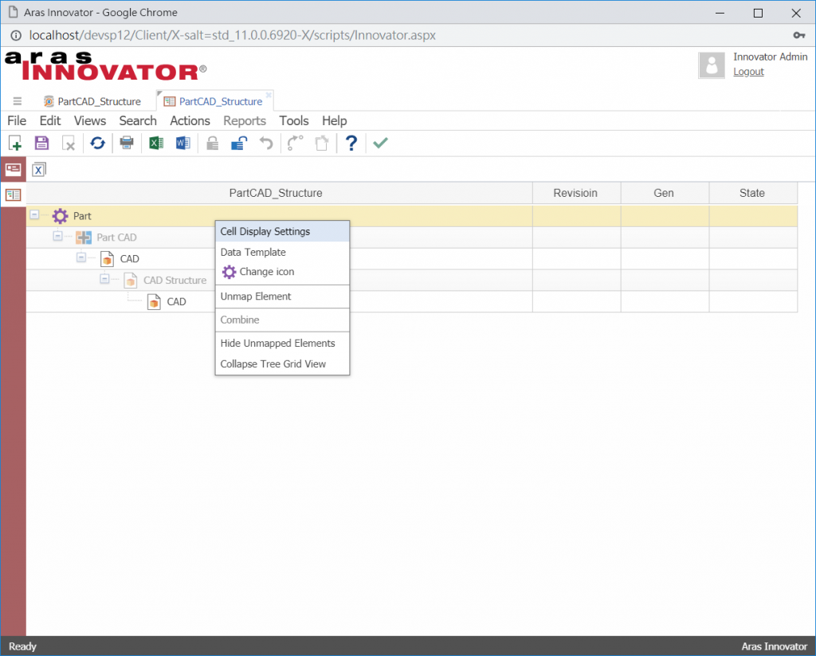Viewport: 816px width, 656px height.
Task: Click the tree grid view sidebar icon
Action: tap(13, 194)
